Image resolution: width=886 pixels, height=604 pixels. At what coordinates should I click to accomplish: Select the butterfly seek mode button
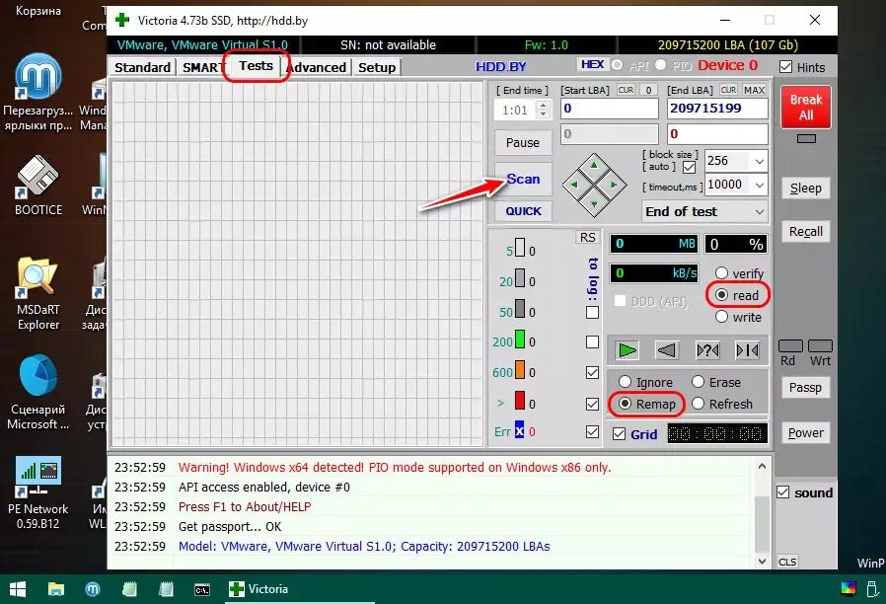coord(747,350)
